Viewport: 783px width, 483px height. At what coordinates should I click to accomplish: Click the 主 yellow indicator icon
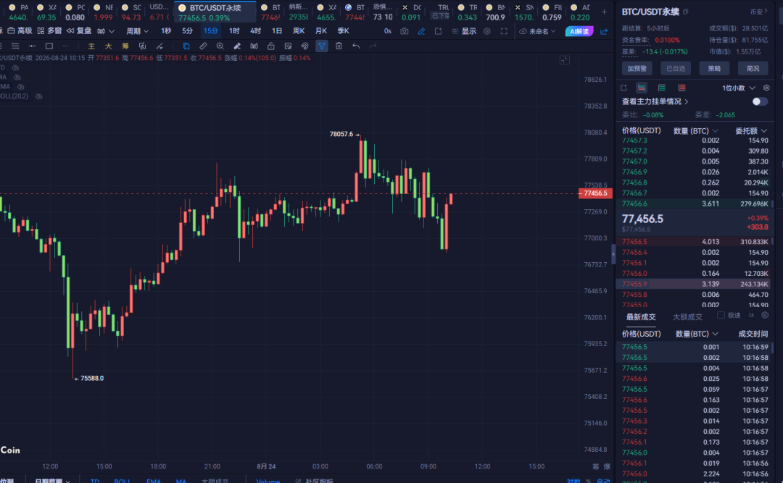click(91, 46)
